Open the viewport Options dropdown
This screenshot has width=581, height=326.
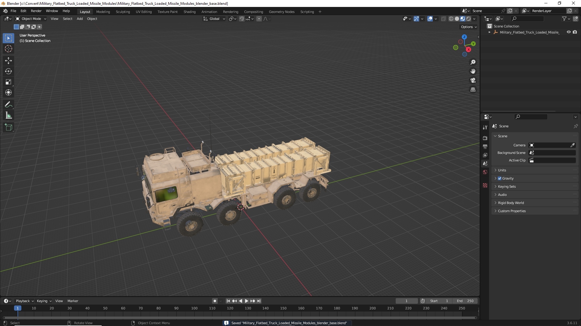(468, 27)
